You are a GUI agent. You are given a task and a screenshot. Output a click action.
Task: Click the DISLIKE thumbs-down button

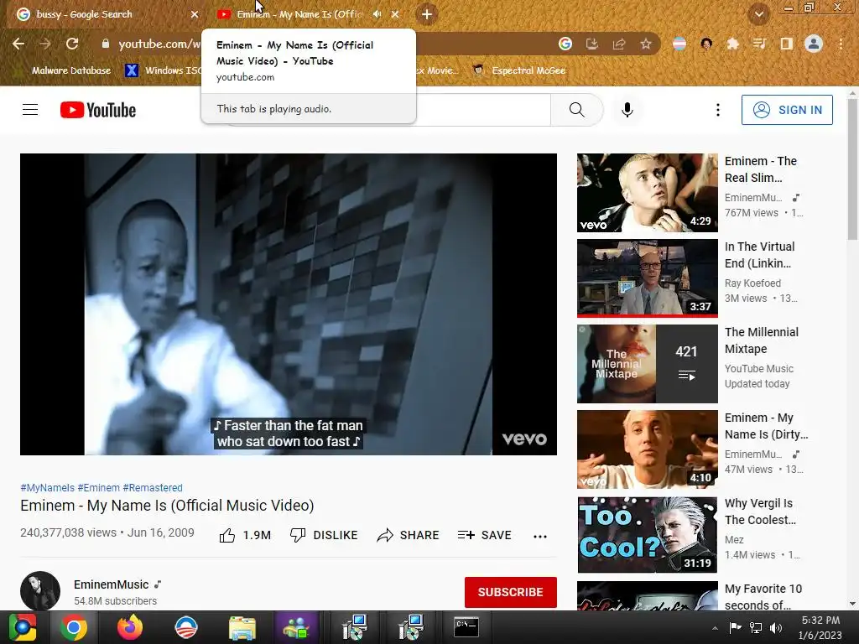324,535
